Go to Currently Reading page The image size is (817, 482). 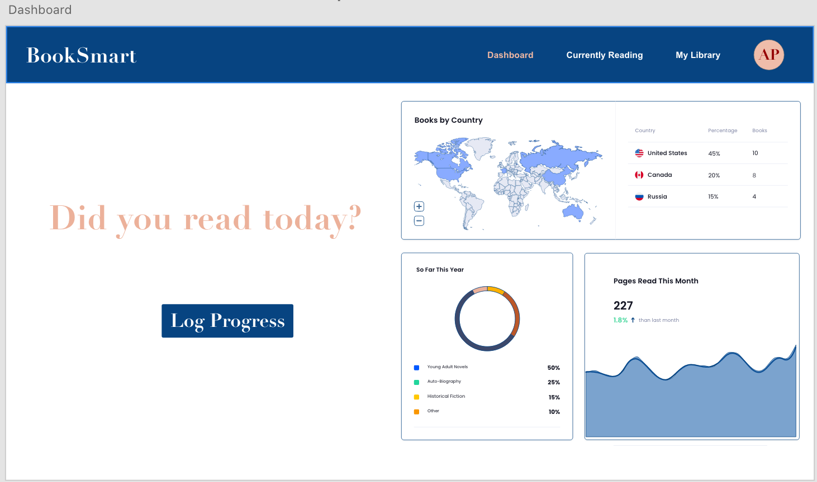click(x=604, y=55)
